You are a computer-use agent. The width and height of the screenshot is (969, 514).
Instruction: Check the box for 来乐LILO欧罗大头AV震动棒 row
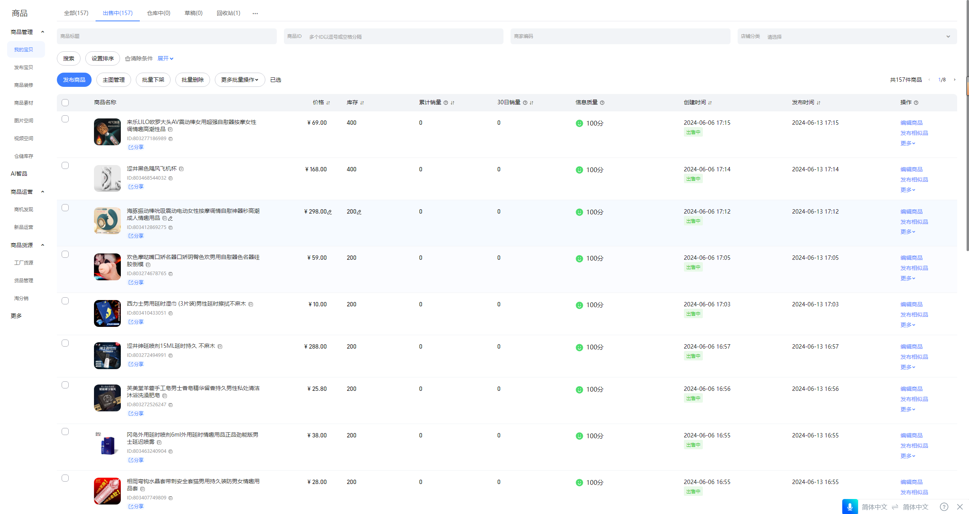pyautogui.click(x=65, y=119)
